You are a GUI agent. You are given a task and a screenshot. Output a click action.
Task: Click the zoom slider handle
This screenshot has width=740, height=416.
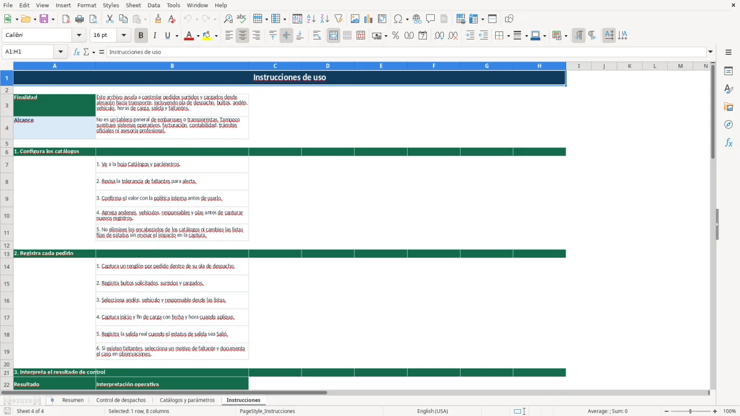coord(691,411)
